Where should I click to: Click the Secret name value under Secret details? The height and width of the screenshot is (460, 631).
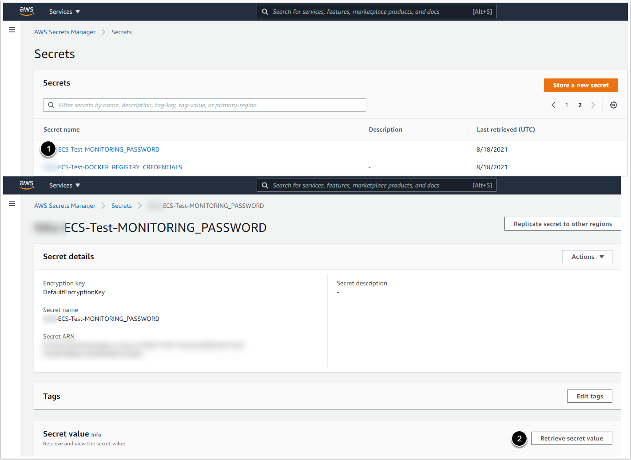101,319
